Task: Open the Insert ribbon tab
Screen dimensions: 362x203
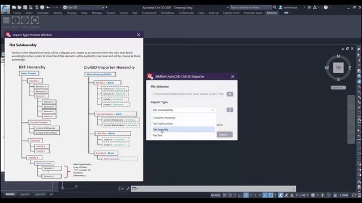Action: (x=29, y=13)
